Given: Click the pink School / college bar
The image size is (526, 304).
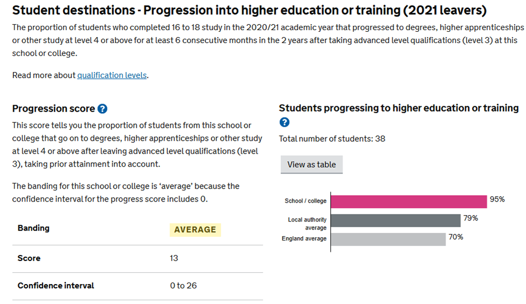Looking at the screenshot, I should [x=408, y=201].
